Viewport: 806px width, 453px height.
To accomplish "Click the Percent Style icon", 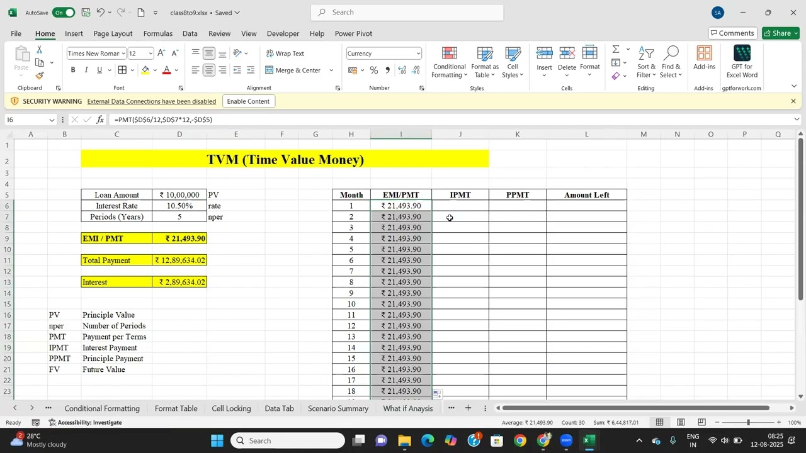I will [374, 70].
